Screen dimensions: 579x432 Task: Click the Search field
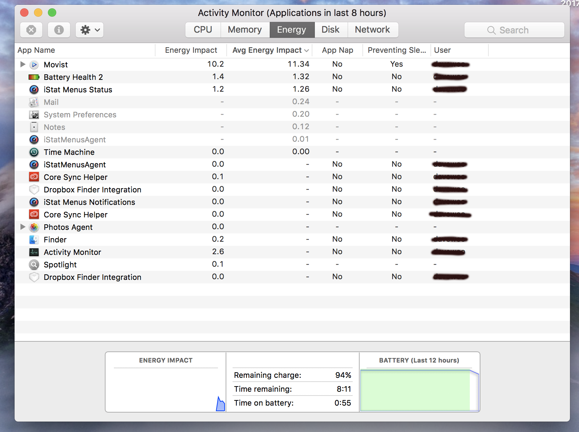514,30
